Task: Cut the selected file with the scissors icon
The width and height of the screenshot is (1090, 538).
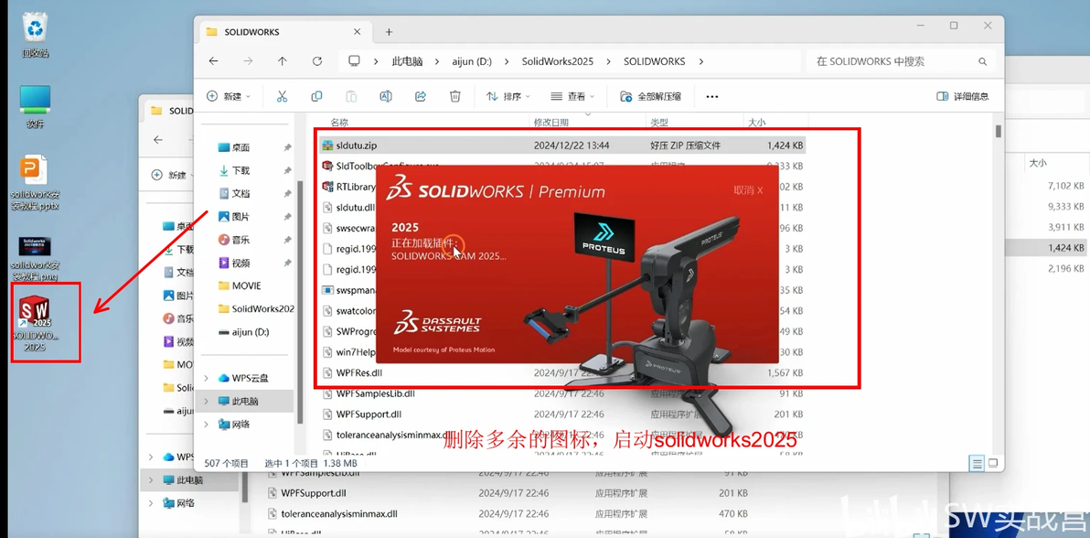Action: click(282, 97)
